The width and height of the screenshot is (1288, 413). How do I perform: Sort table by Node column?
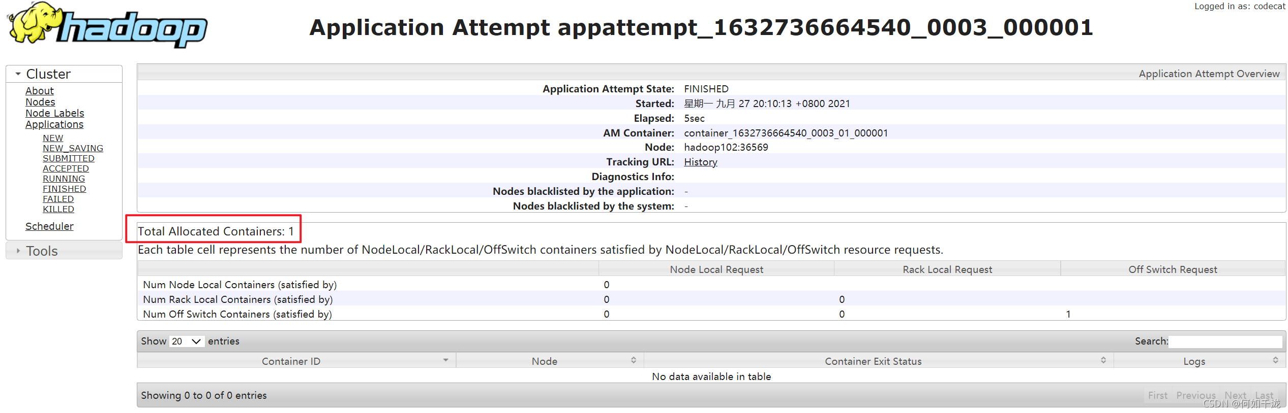pos(550,361)
